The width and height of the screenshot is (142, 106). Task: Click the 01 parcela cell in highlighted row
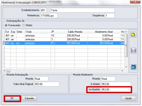(x=53, y=43)
